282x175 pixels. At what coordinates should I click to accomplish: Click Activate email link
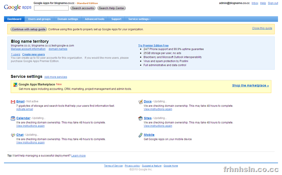pyautogui.click(x=25, y=109)
